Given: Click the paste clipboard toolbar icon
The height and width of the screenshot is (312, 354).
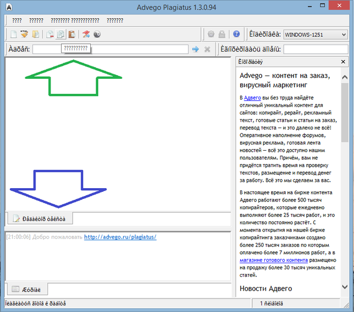Looking at the screenshot, I should click(71, 34).
